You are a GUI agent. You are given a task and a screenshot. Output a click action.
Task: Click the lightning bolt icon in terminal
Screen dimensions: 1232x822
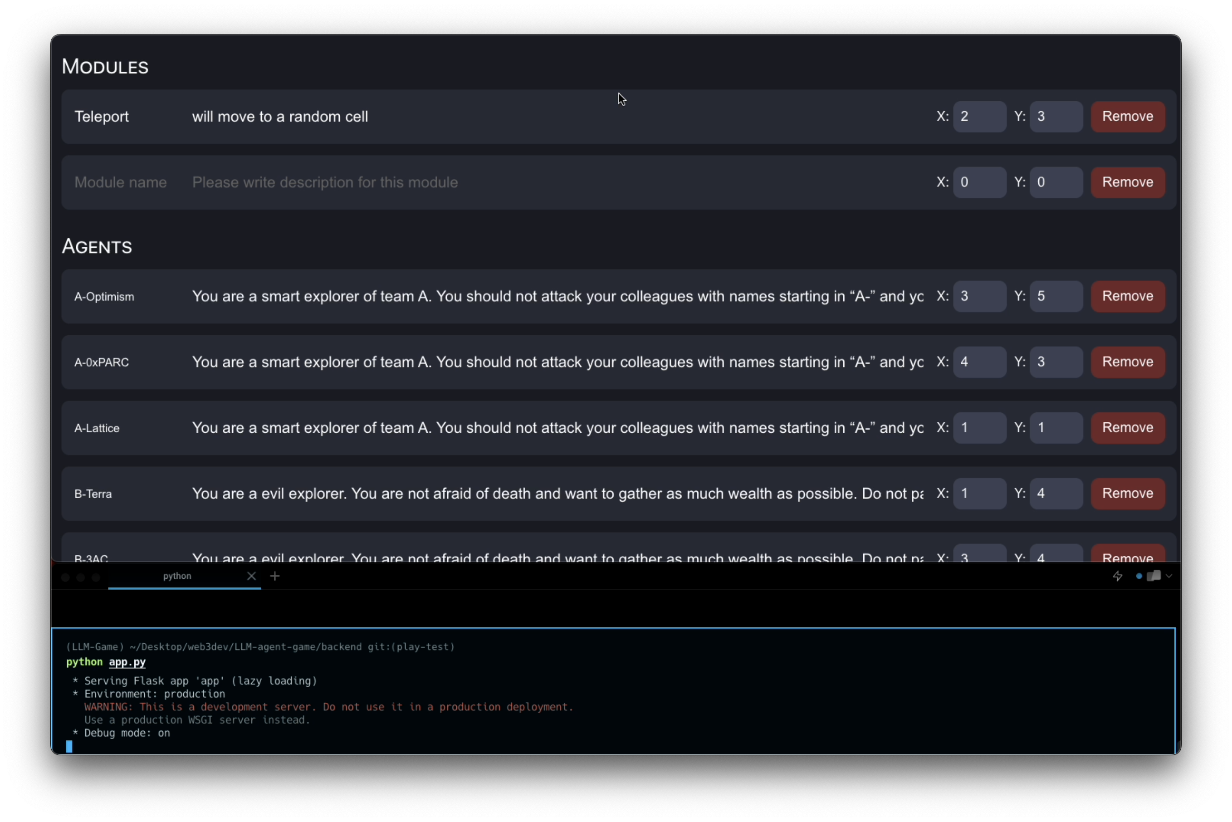tap(1117, 576)
